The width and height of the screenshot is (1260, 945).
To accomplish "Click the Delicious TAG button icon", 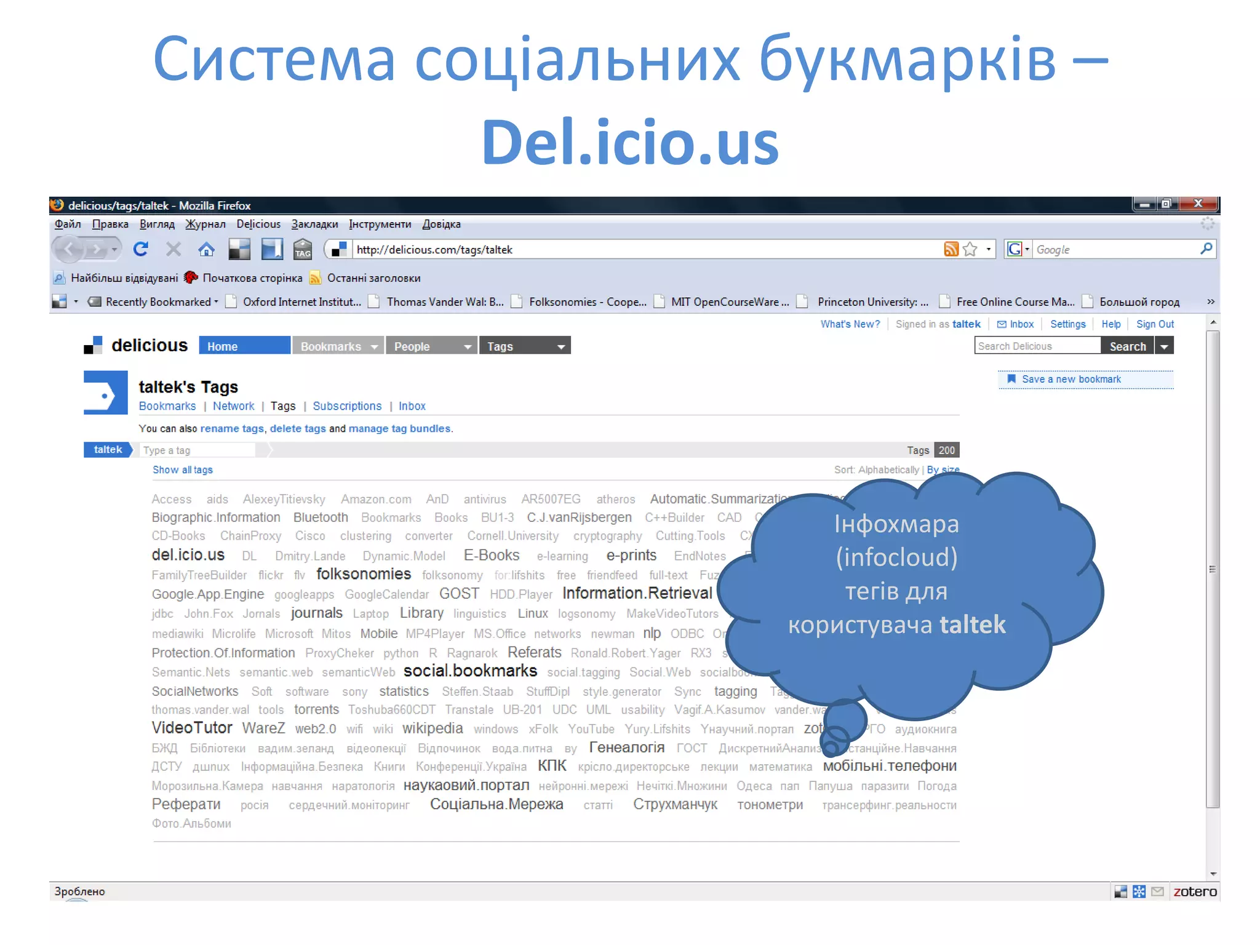I will (x=303, y=249).
